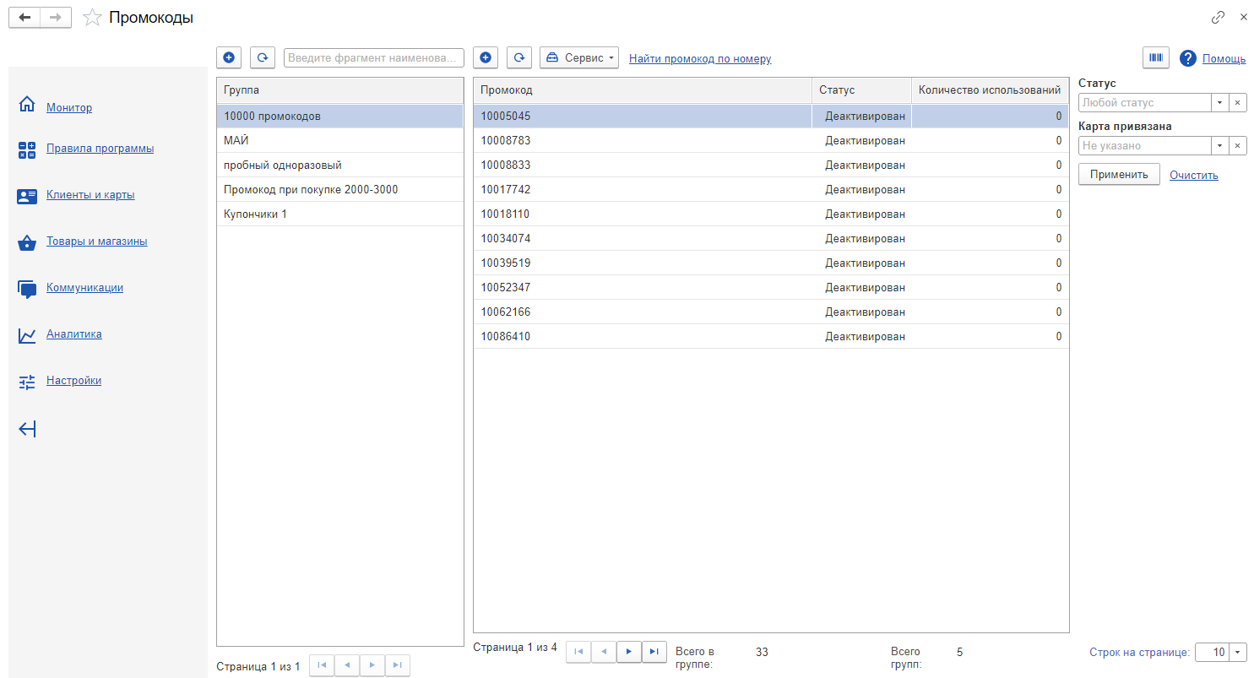Open the Правила программы section link
This screenshot has height=678, width=1254.
point(100,148)
